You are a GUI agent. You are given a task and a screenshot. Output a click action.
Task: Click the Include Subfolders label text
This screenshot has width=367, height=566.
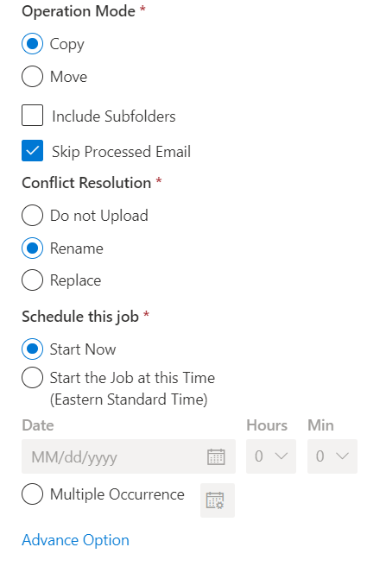(x=114, y=116)
